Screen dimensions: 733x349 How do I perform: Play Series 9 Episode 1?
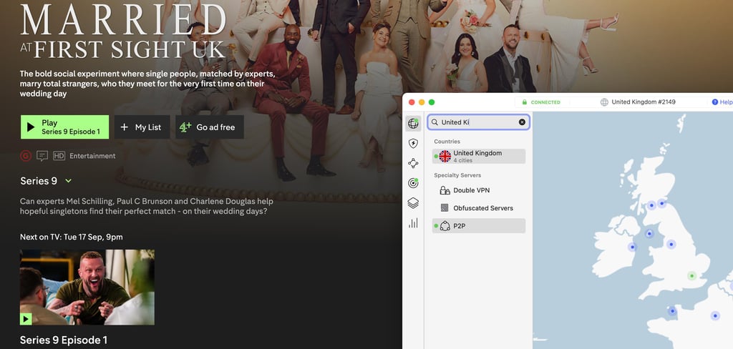pos(64,127)
